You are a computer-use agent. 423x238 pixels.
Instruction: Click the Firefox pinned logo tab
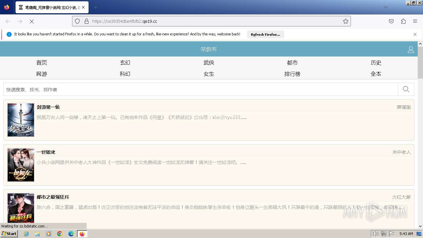7,7
